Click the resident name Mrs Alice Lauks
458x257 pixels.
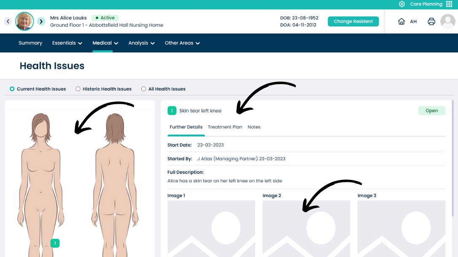coord(68,18)
